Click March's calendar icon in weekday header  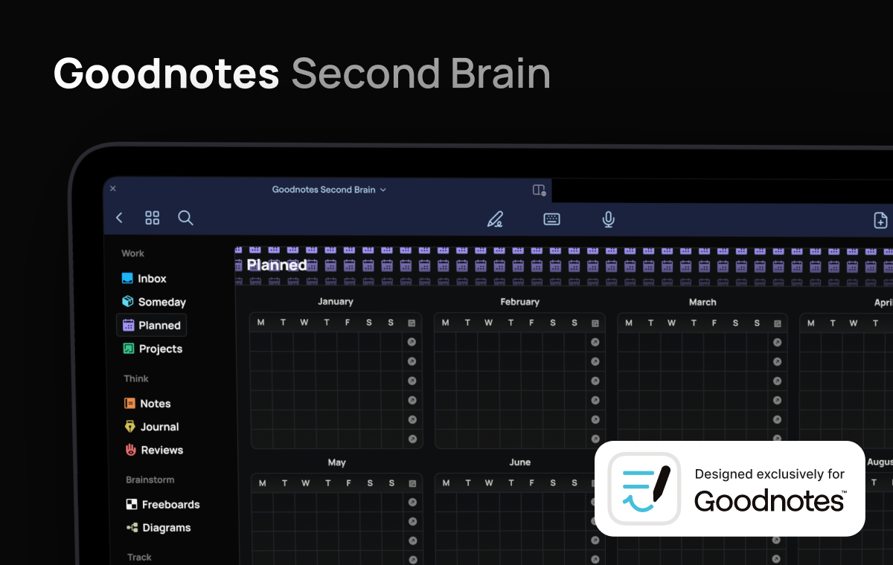tap(778, 323)
